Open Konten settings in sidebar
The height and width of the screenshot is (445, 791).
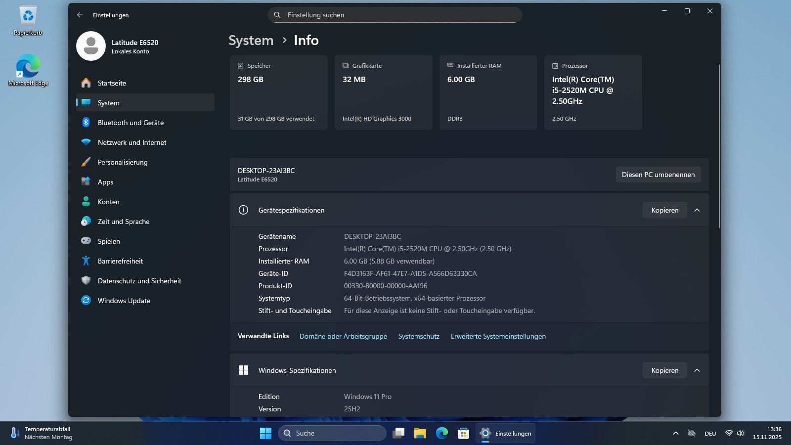click(145, 201)
